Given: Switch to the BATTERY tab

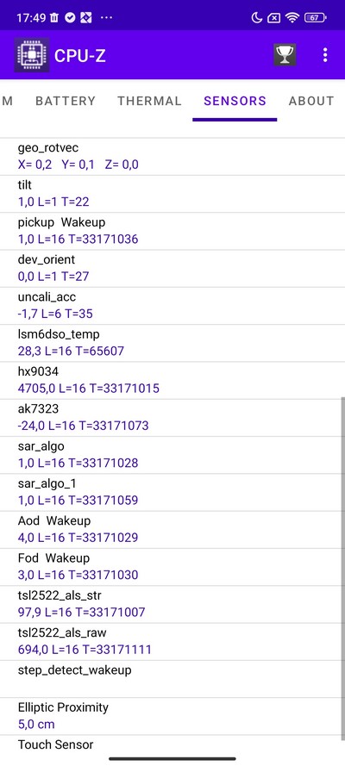Looking at the screenshot, I should 66,101.
